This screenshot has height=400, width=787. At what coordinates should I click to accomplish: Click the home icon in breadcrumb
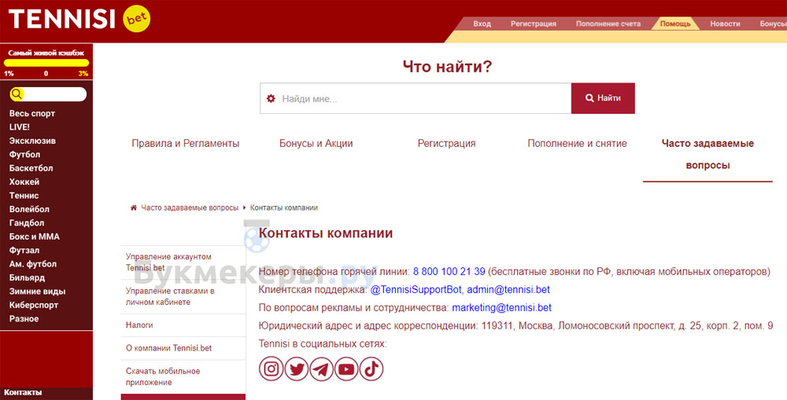click(x=134, y=207)
